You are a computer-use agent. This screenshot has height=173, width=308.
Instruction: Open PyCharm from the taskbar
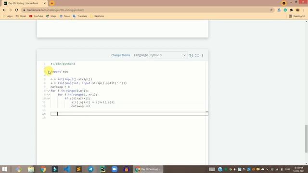pyautogui.click(x=103, y=169)
